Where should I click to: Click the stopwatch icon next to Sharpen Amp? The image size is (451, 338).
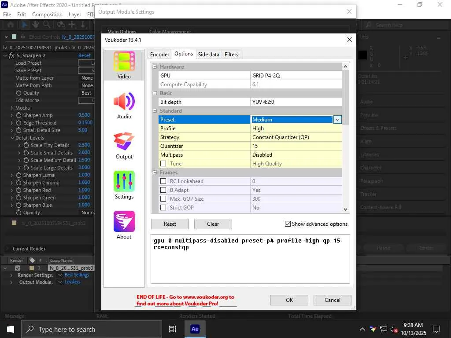click(18, 115)
